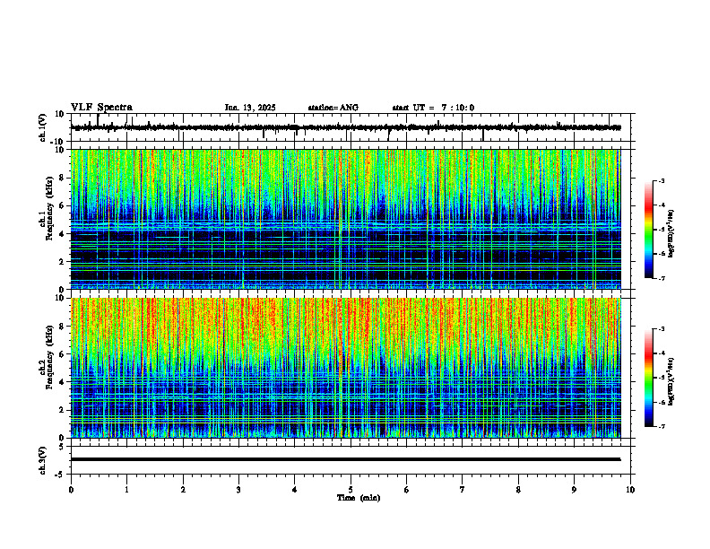
Task: Click the '9' tick on the time axis
Action: [x=574, y=490]
